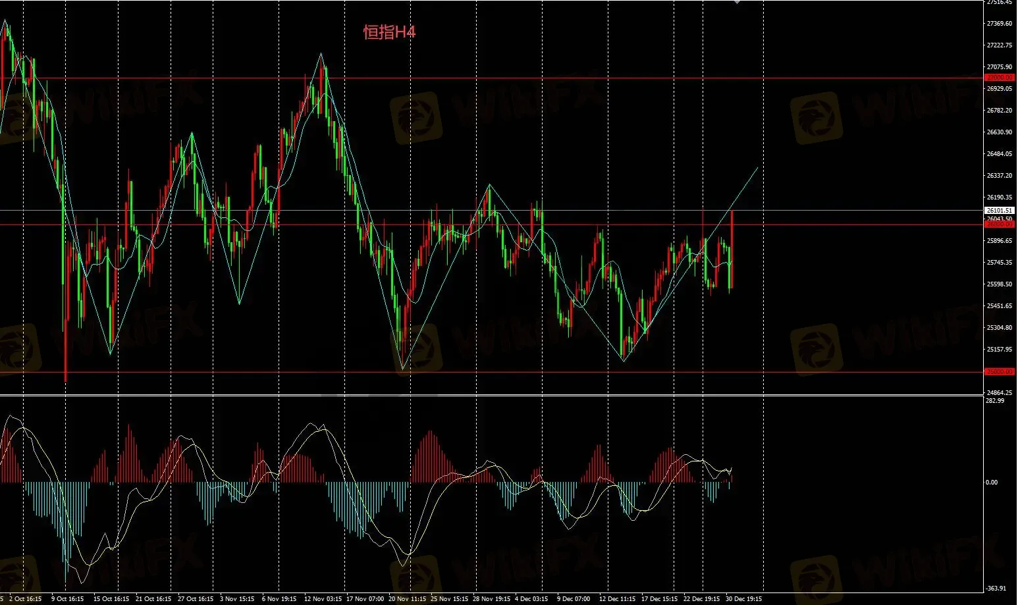Click price axis value 25896.65
This screenshot has height=605, width=1018.
tap(1000, 241)
